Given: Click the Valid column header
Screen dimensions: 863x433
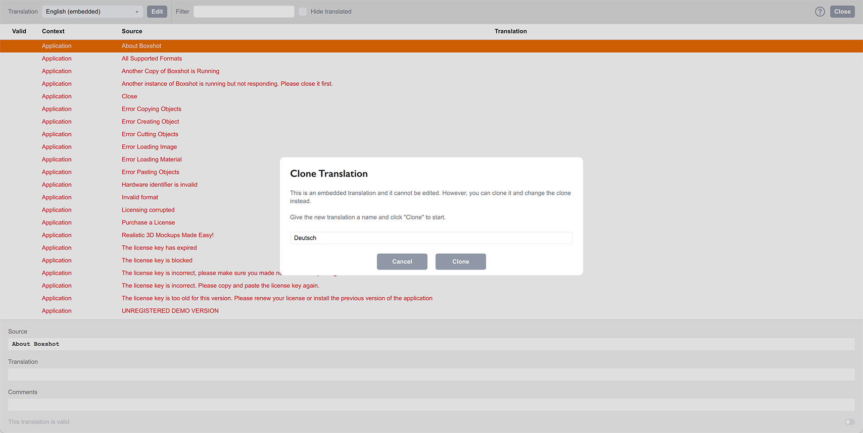Looking at the screenshot, I should point(19,31).
